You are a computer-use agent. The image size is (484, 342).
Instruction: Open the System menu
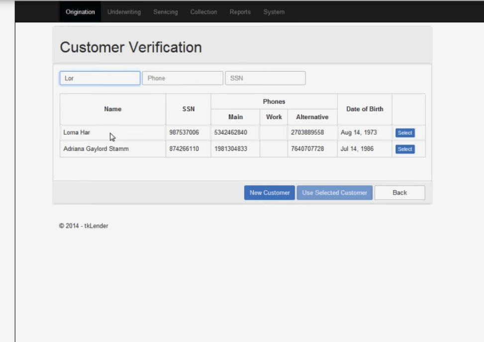274,12
